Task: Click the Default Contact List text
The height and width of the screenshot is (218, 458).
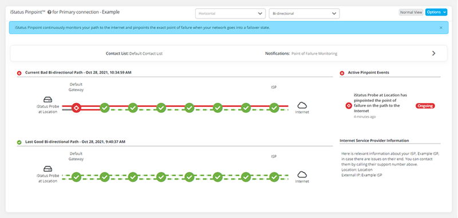Action: (x=146, y=54)
